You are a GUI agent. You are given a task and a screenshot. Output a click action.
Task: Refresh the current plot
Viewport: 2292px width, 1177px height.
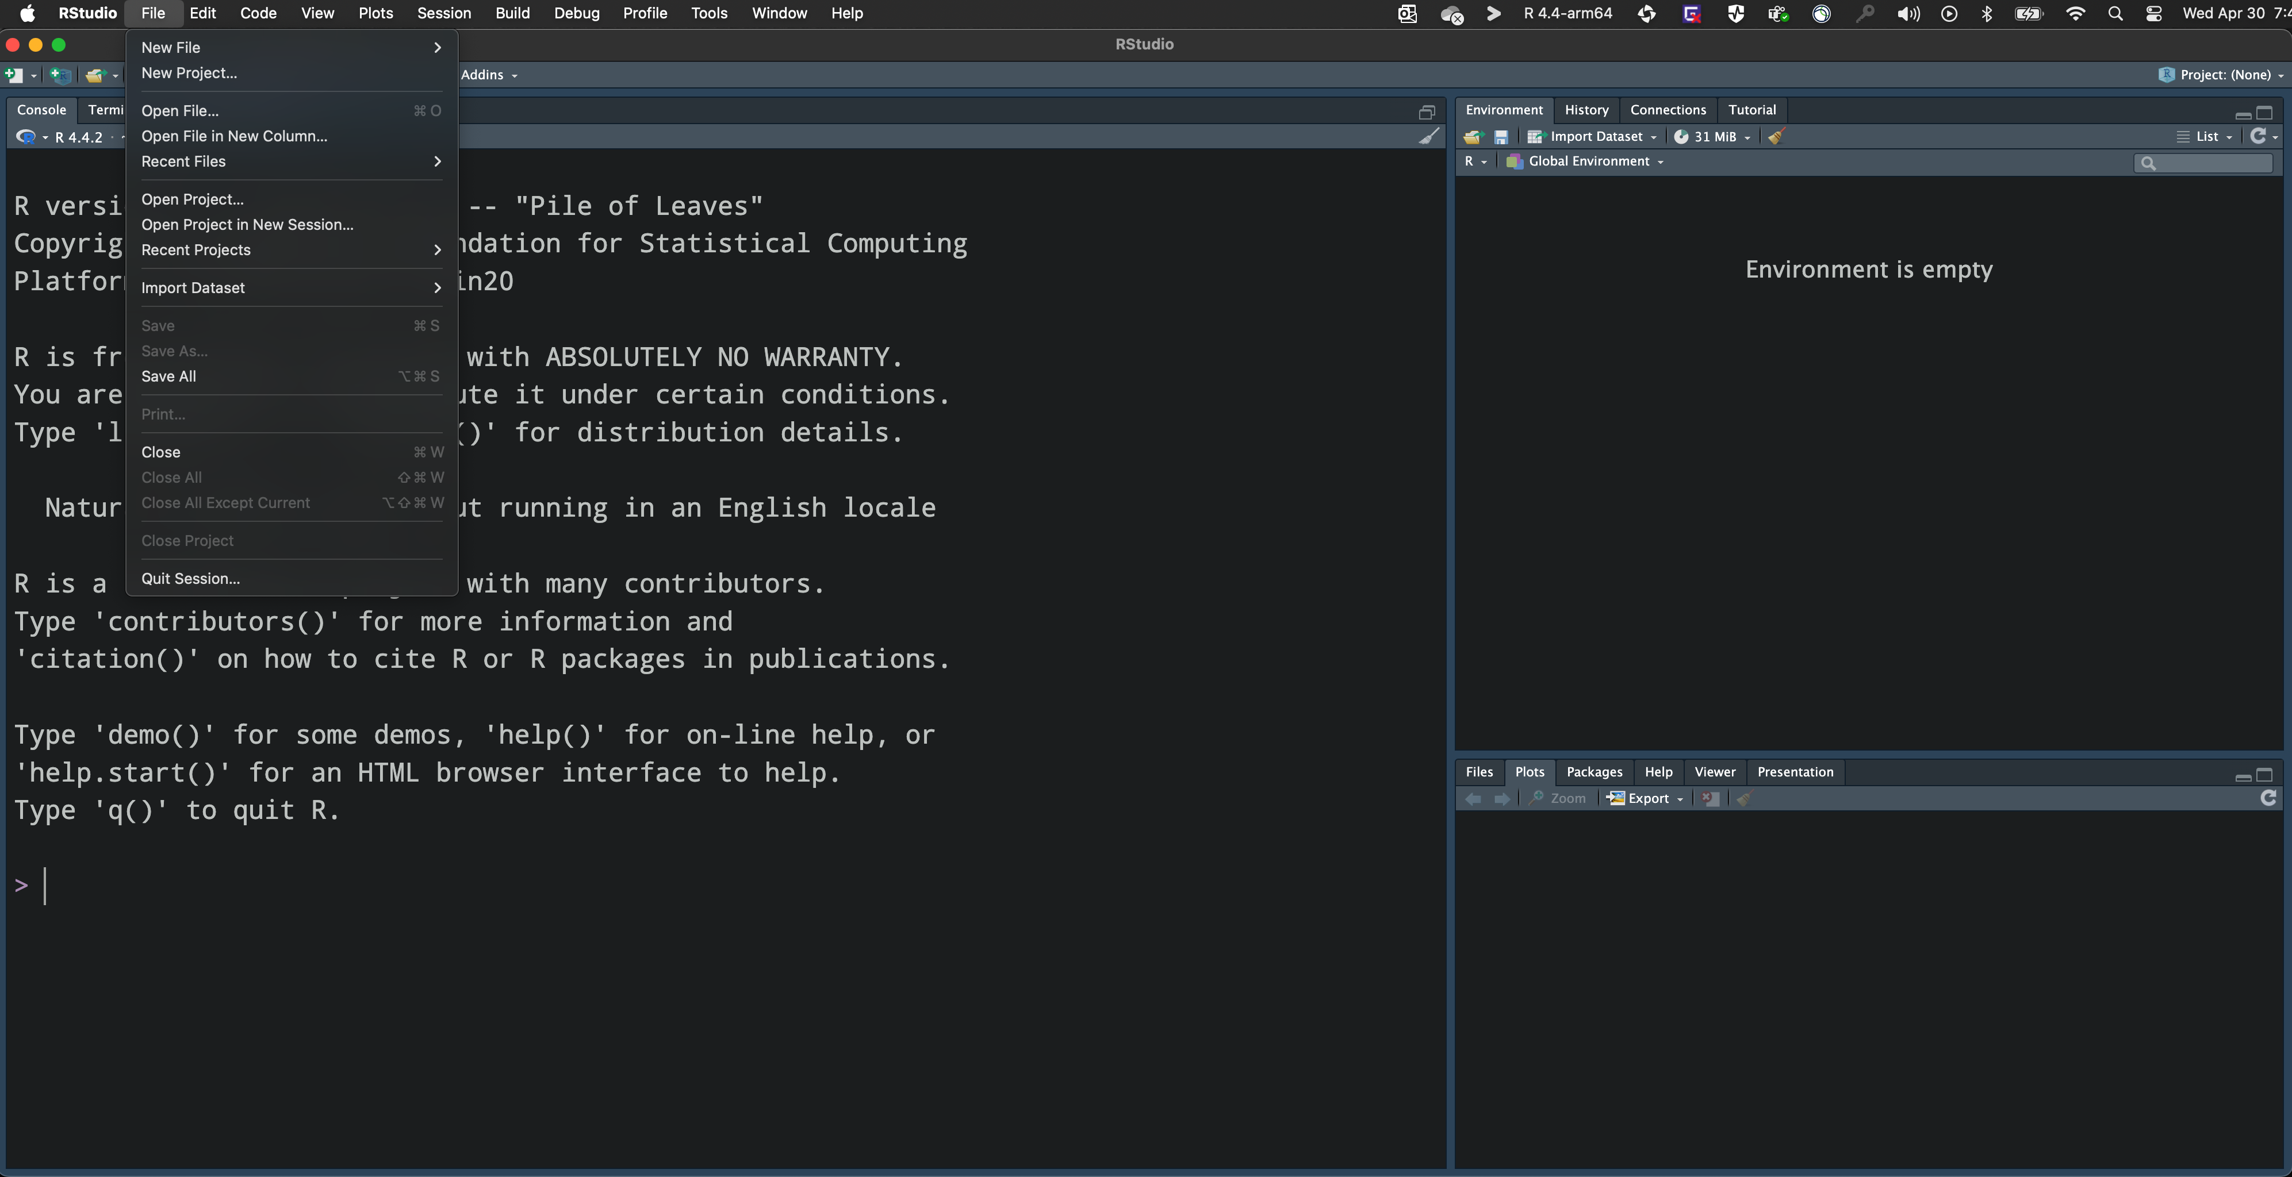(2268, 798)
